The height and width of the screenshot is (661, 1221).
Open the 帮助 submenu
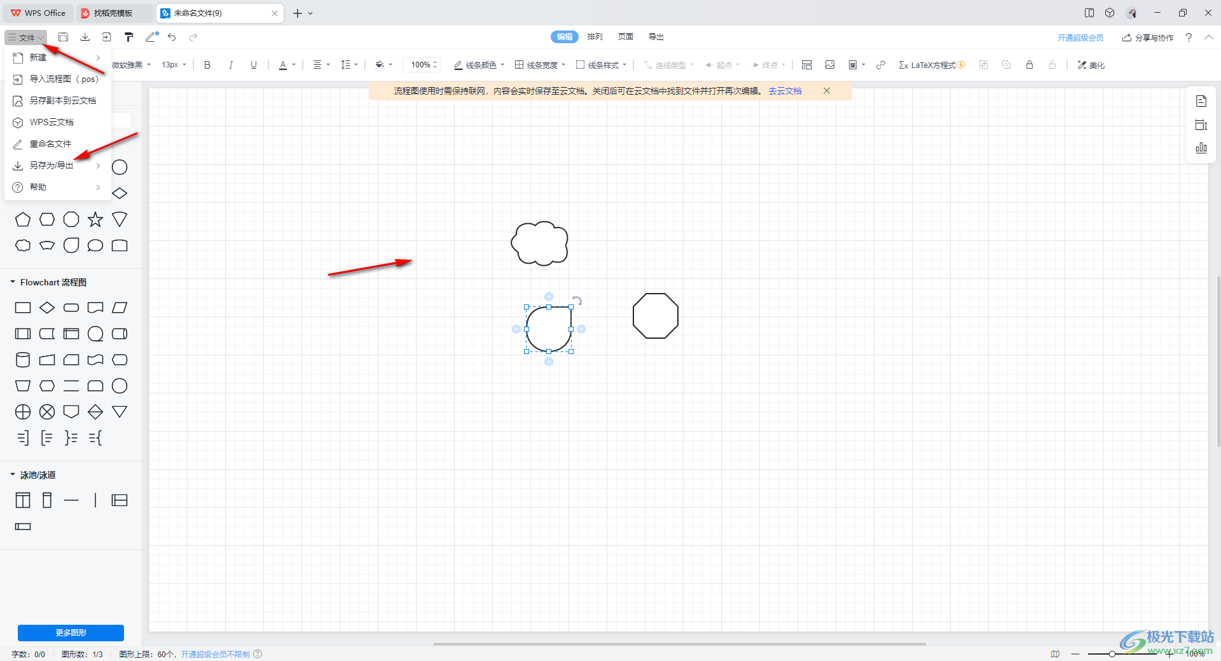pyautogui.click(x=58, y=187)
